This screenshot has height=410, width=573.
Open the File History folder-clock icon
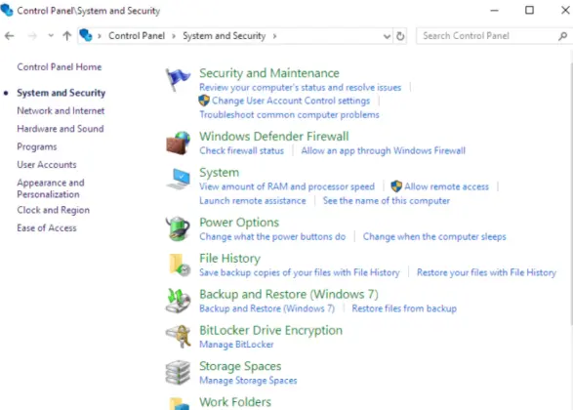(180, 265)
